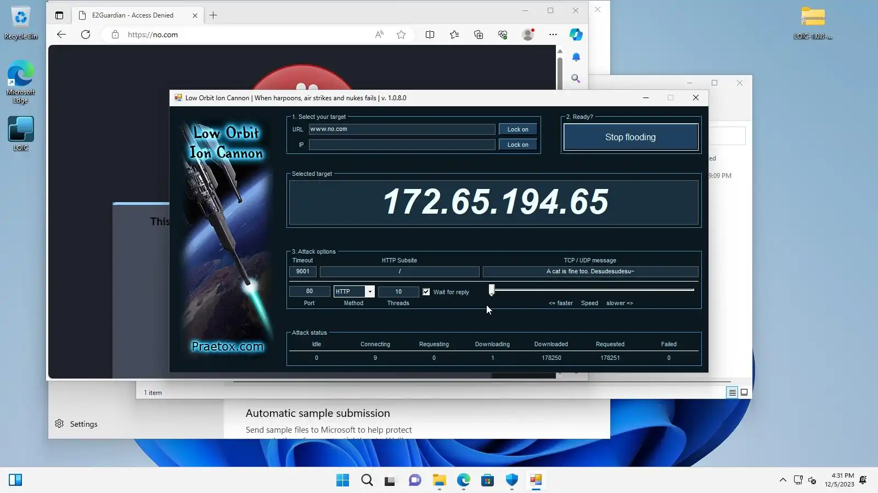Click the Requested count 178251
Image resolution: width=878 pixels, height=493 pixels.
[x=610, y=358]
